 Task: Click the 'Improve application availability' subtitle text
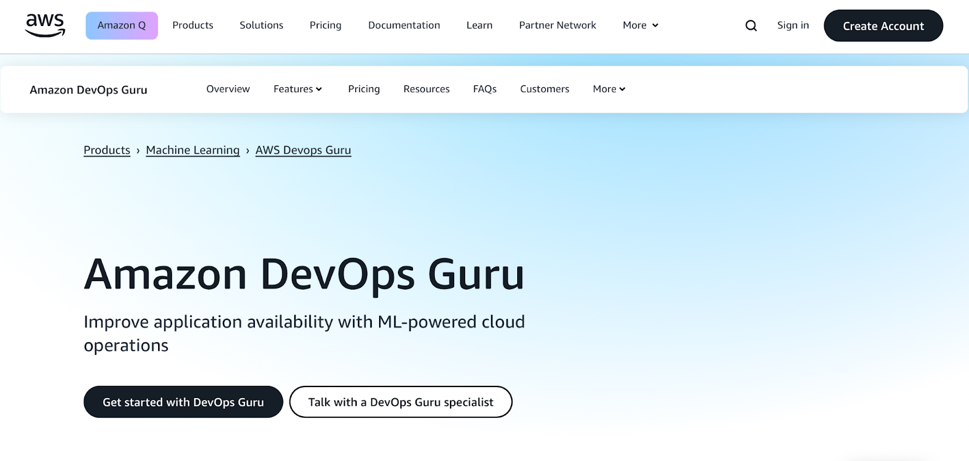point(304,333)
